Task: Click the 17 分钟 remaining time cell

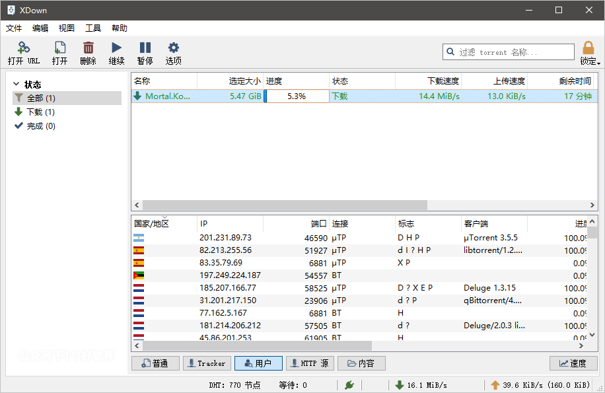Action: click(578, 96)
